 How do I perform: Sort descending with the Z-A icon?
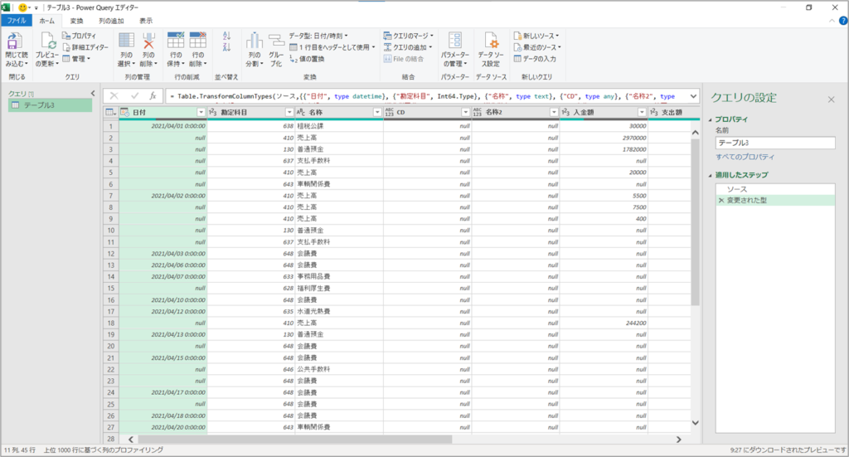[226, 47]
